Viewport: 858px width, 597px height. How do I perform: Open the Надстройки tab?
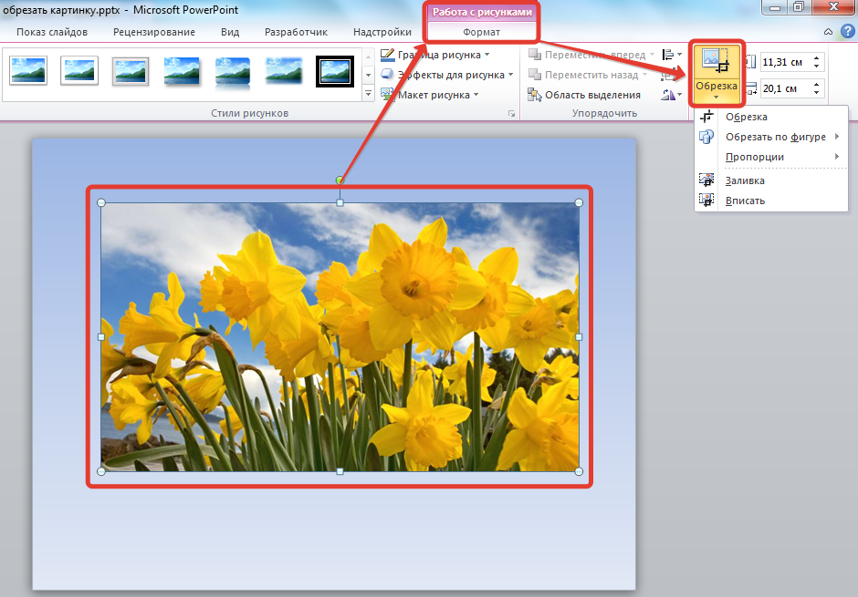pos(382,32)
